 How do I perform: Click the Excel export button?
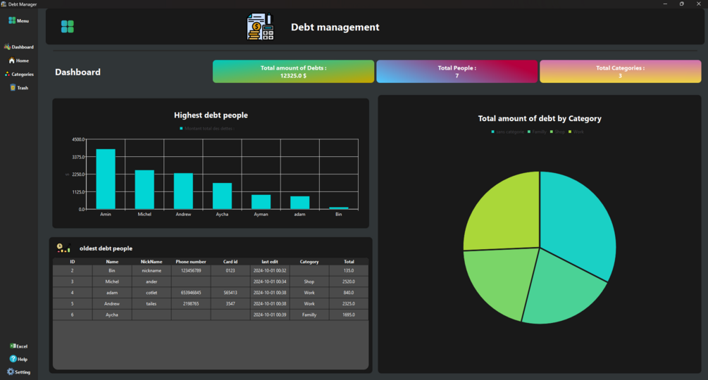[x=18, y=346]
